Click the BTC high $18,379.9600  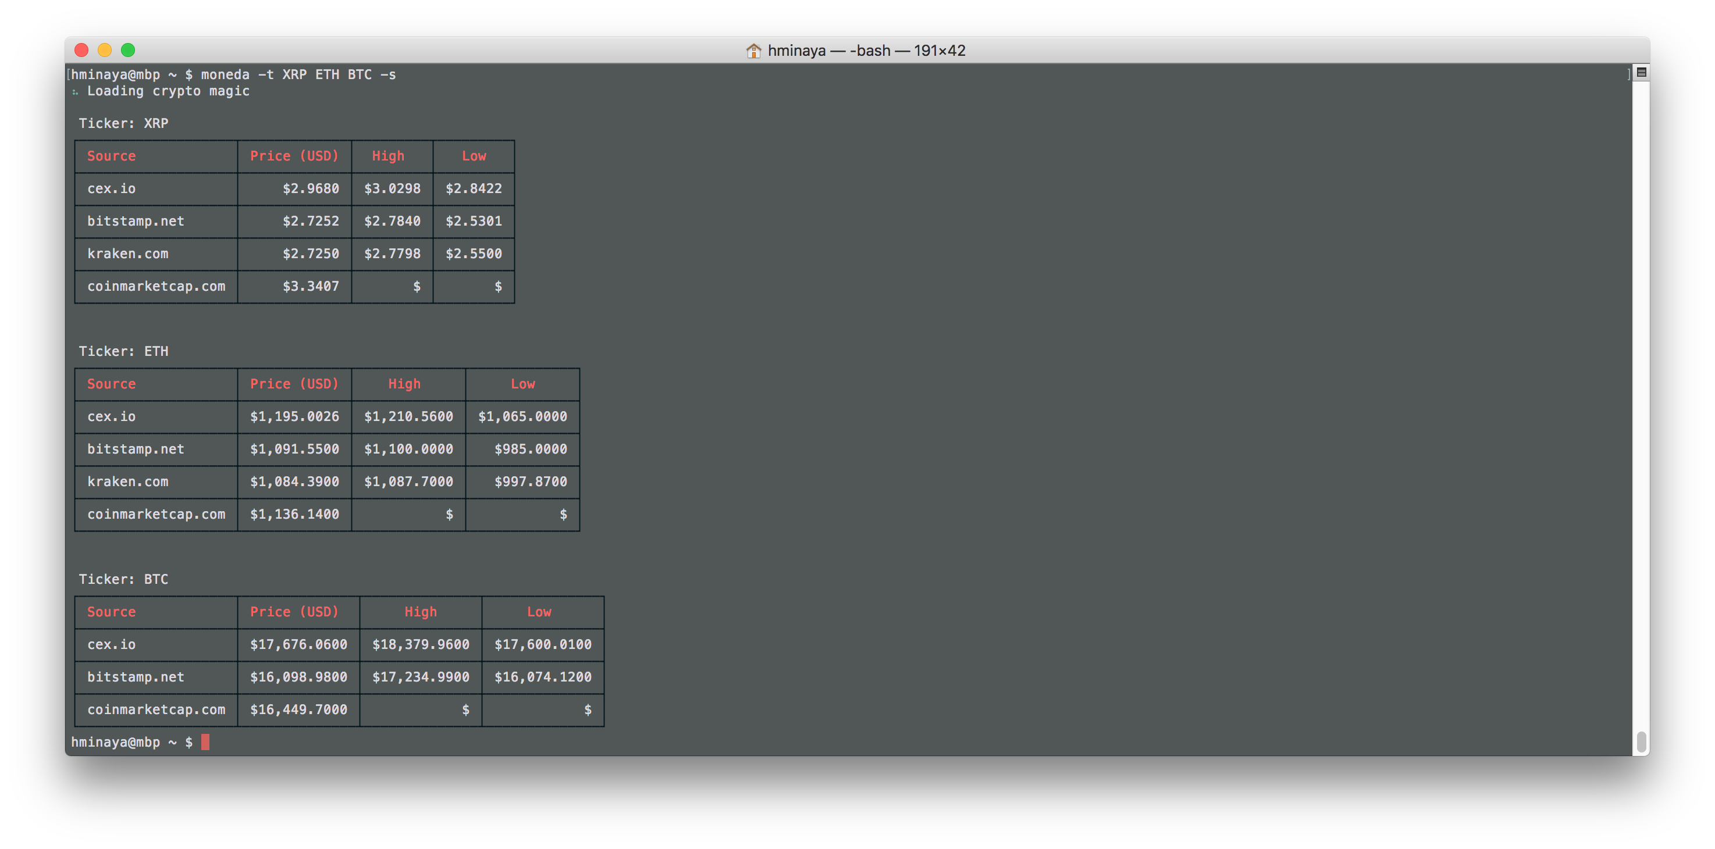[420, 644]
